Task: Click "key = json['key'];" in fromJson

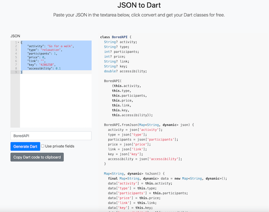Action: (x=125, y=154)
